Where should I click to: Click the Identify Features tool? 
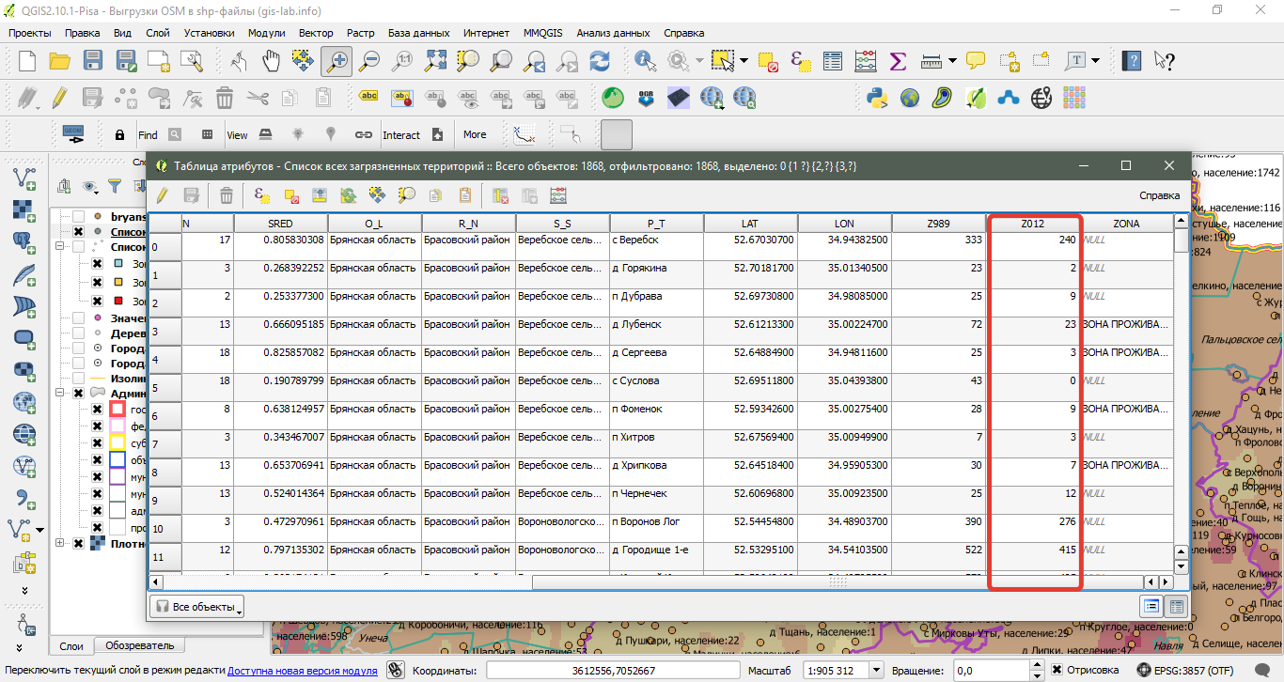pos(646,62)
